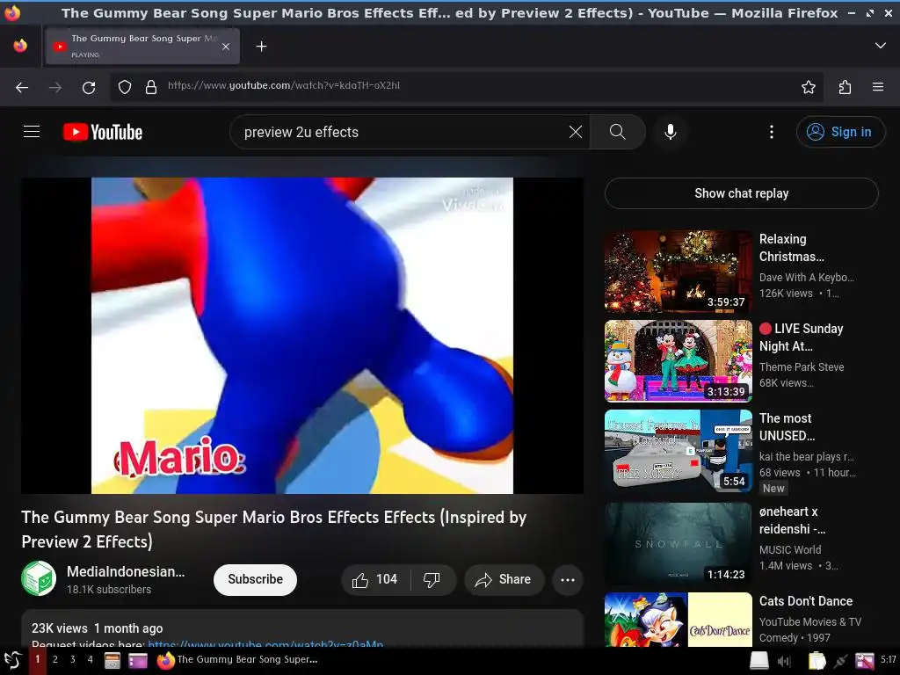Image resolution: width=900 pixels, height=675 pixels.
Task: Open the request videos link in description
Action: 265,643
